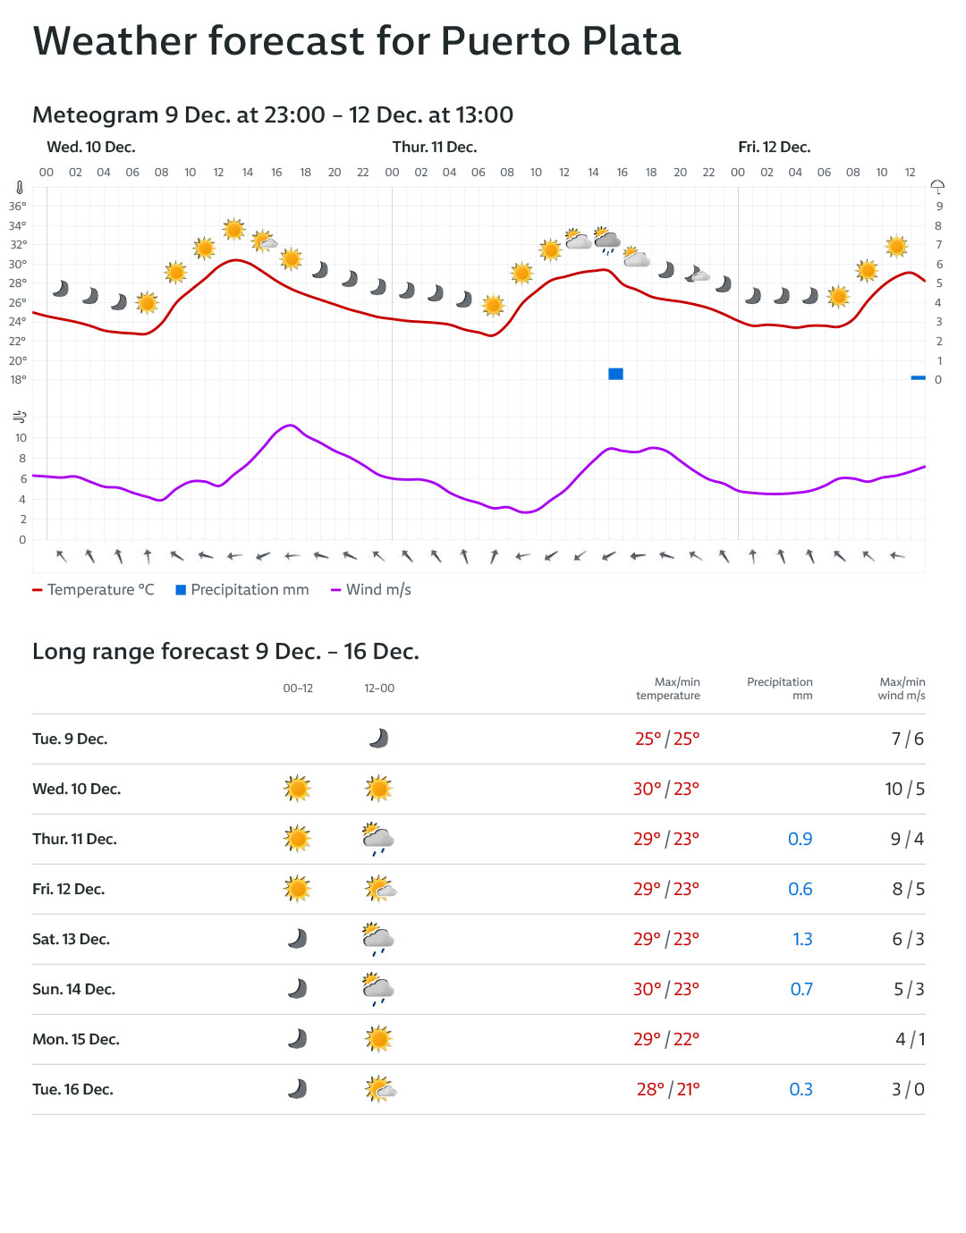The width and height of the screenshot is (966, 1233).
Task: Click the blue Precipitation legend square
Action: [181, 590]
